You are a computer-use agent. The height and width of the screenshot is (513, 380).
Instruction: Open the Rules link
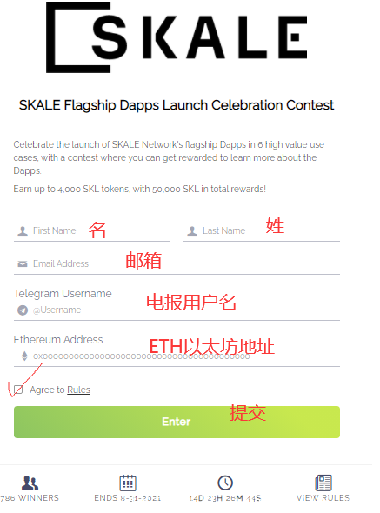(x=78, y=390)
